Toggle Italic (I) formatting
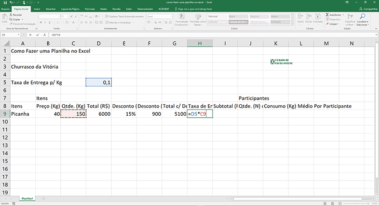This screenshot has width=379, height=206. tap(45, 23)
